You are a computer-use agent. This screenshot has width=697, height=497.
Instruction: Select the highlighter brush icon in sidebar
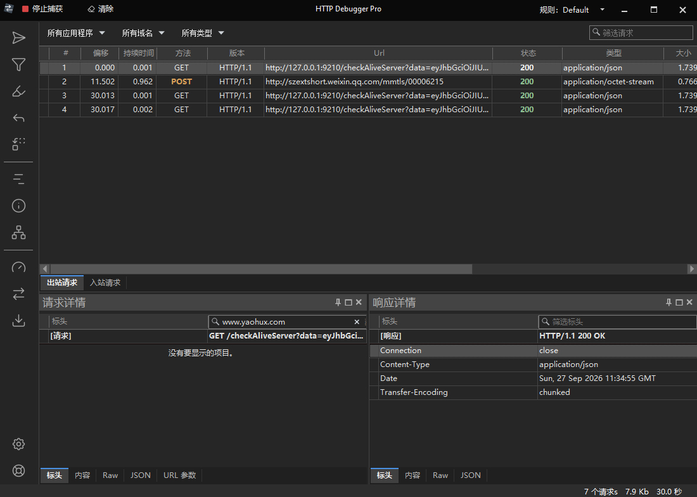[18, 91]
